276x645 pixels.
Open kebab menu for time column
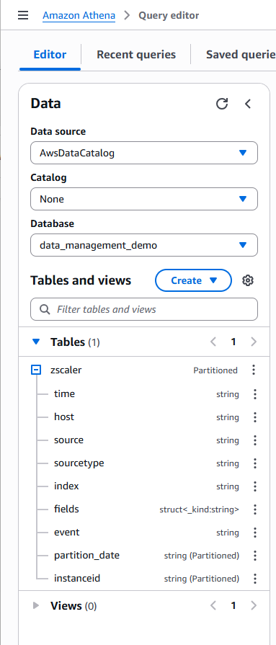255,394
